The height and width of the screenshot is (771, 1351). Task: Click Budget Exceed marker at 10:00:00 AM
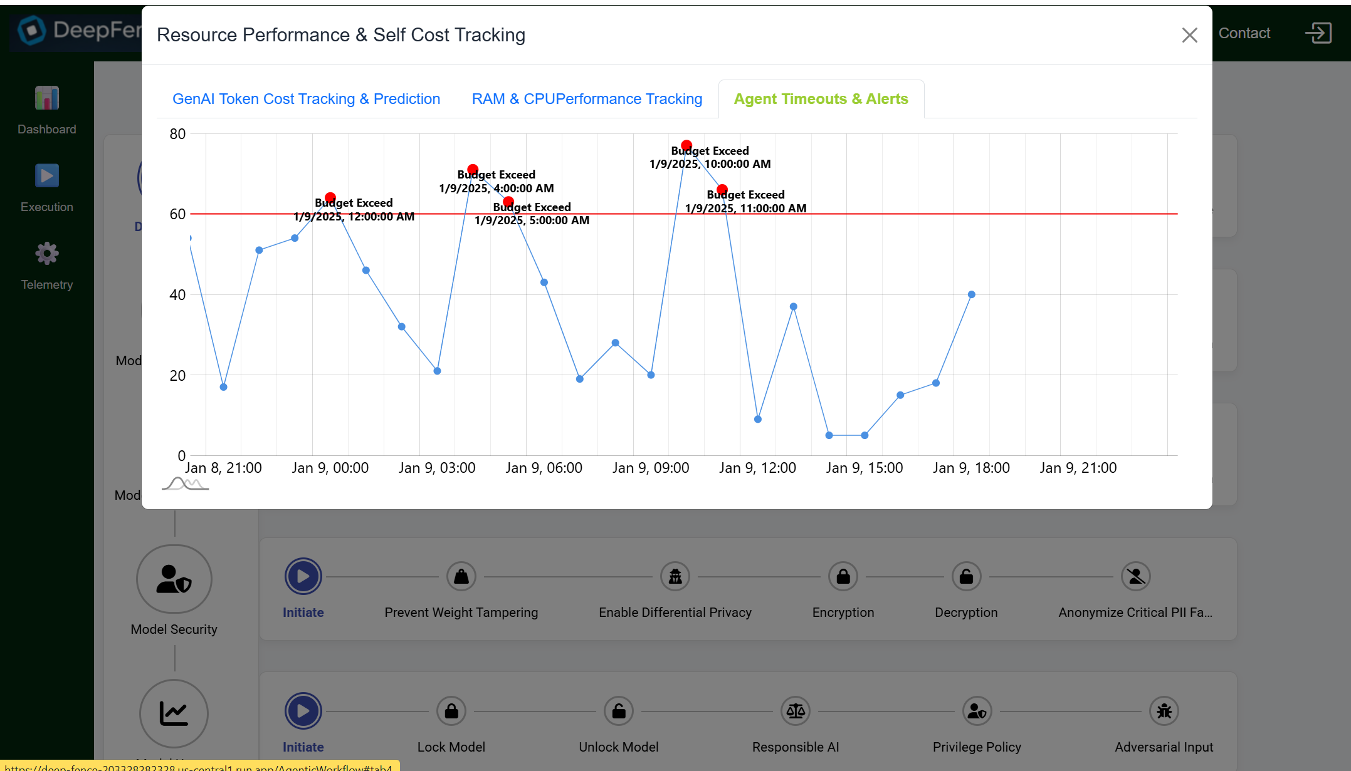pyautogui.click(x=686, y=145)
